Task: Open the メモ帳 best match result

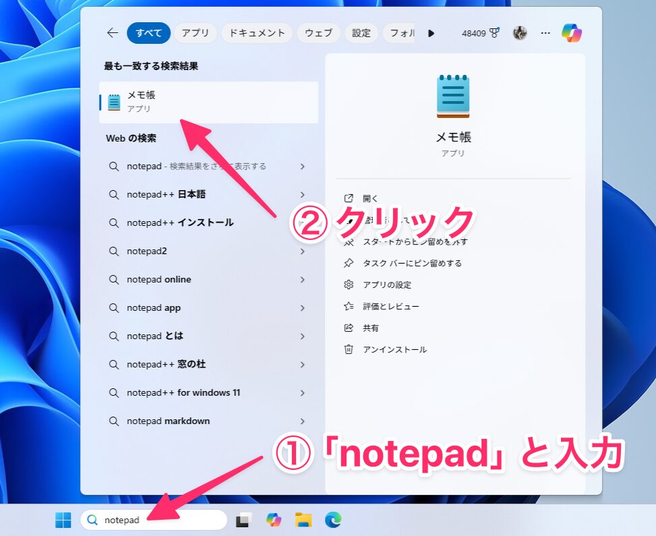Action: coord(209,102)
